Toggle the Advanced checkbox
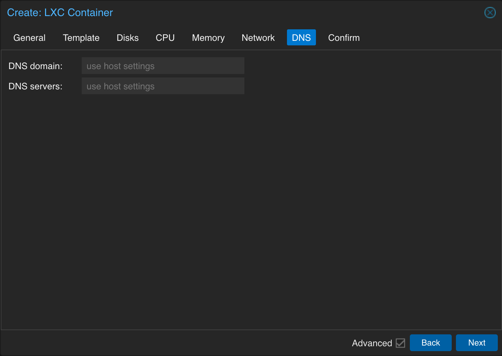The height and width of the screenshot is (356, 502). pos(400,343)
